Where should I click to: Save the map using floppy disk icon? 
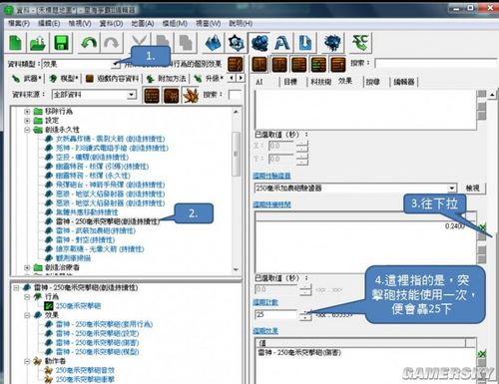click(61, 43)
